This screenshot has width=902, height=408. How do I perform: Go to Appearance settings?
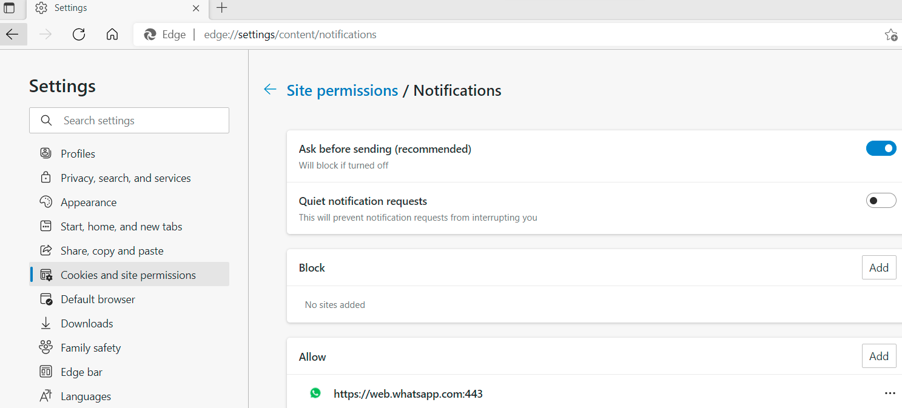[89, 202]
